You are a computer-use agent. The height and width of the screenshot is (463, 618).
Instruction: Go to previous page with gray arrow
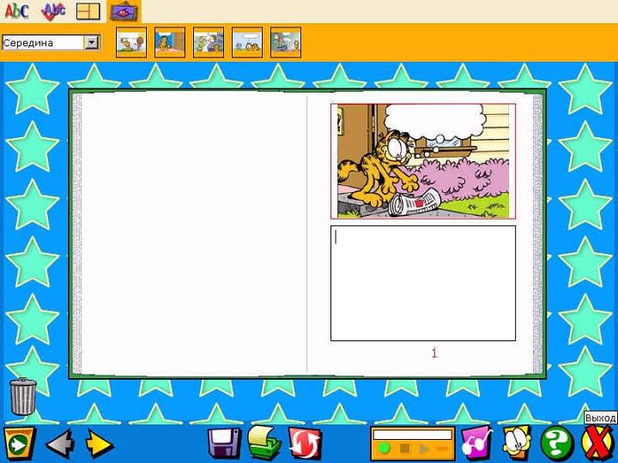point(59,443)
